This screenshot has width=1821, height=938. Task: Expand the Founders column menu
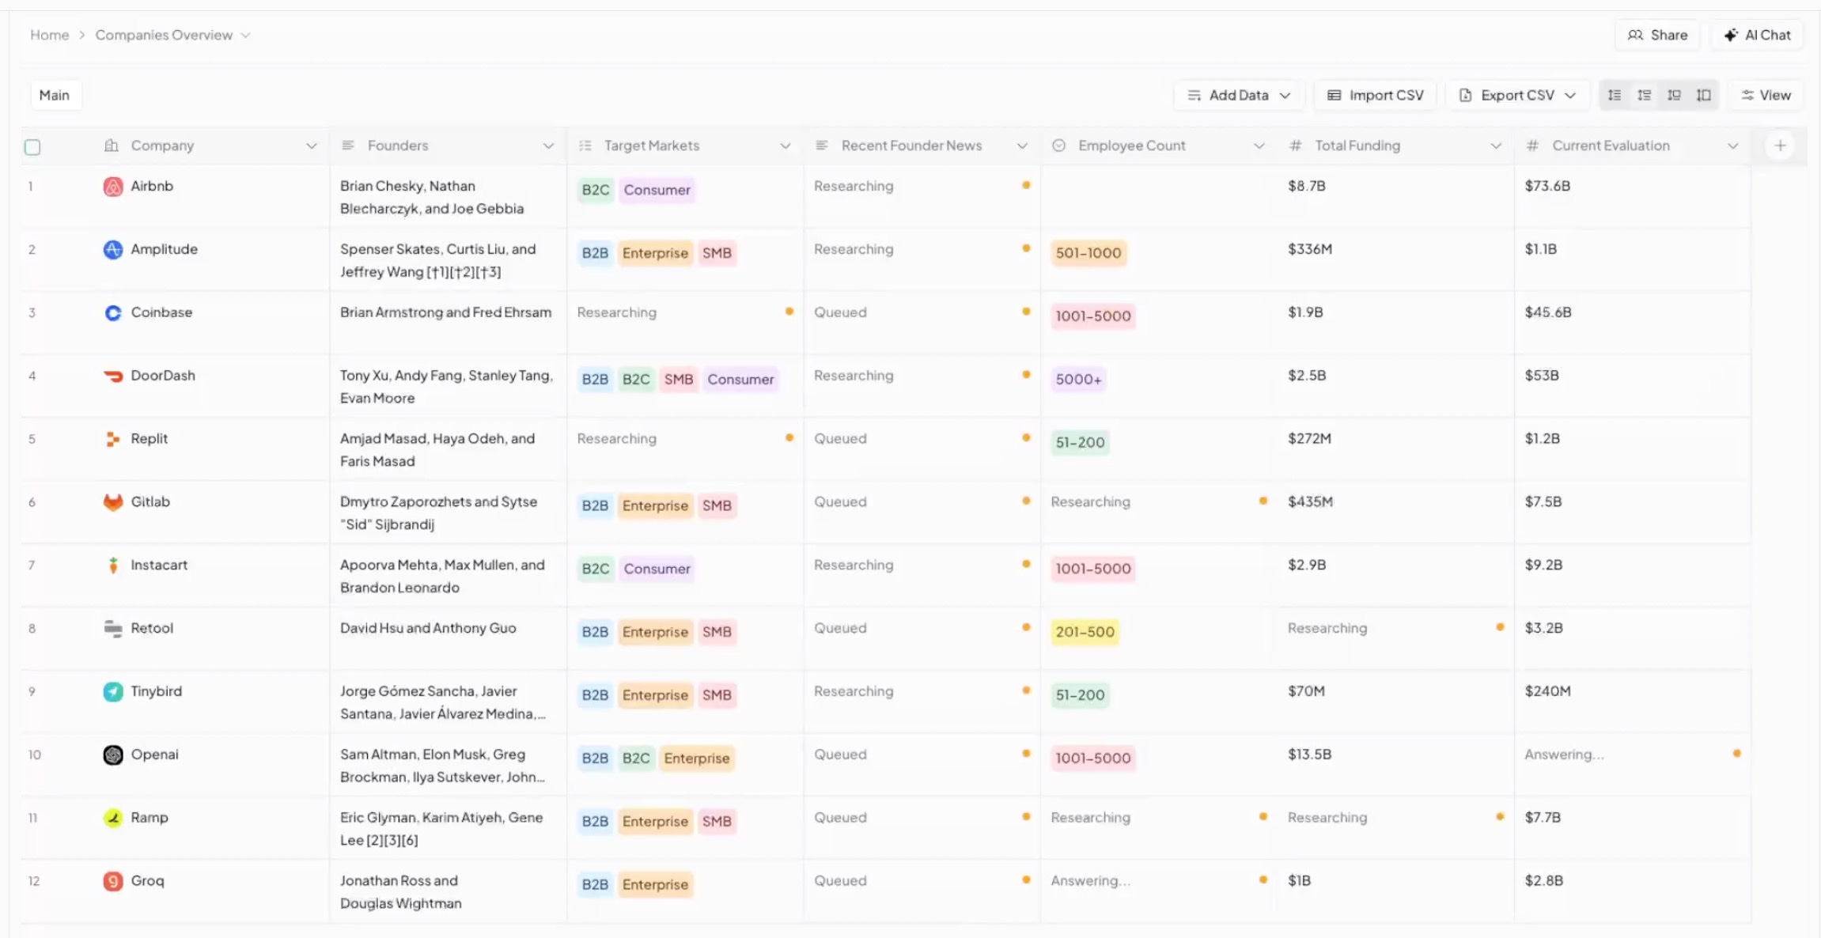(548, 146)
